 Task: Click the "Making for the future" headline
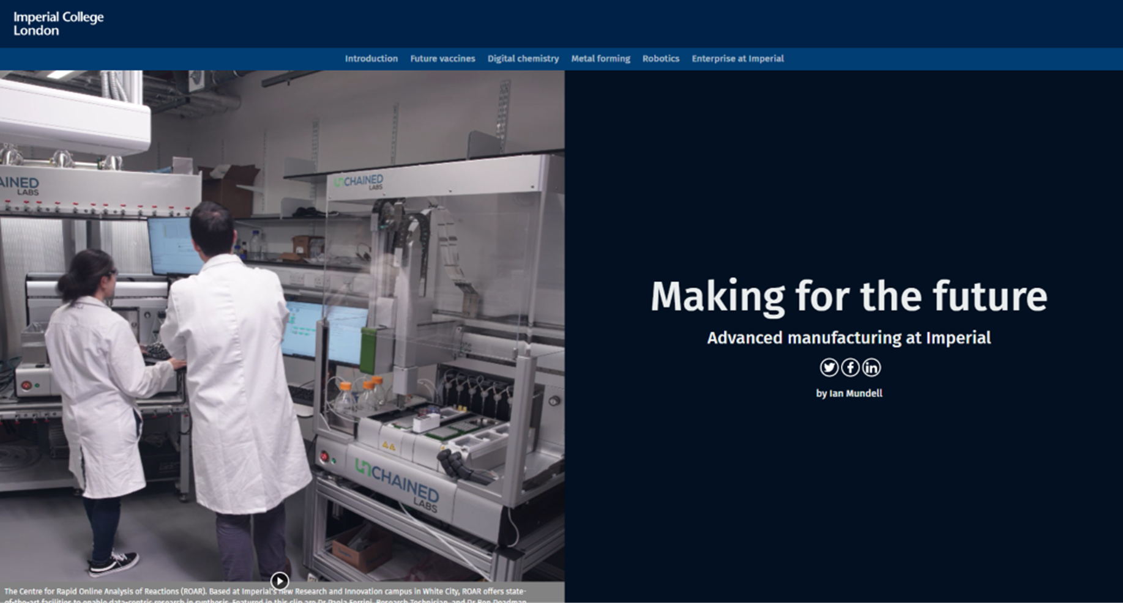tap(848, 297)
